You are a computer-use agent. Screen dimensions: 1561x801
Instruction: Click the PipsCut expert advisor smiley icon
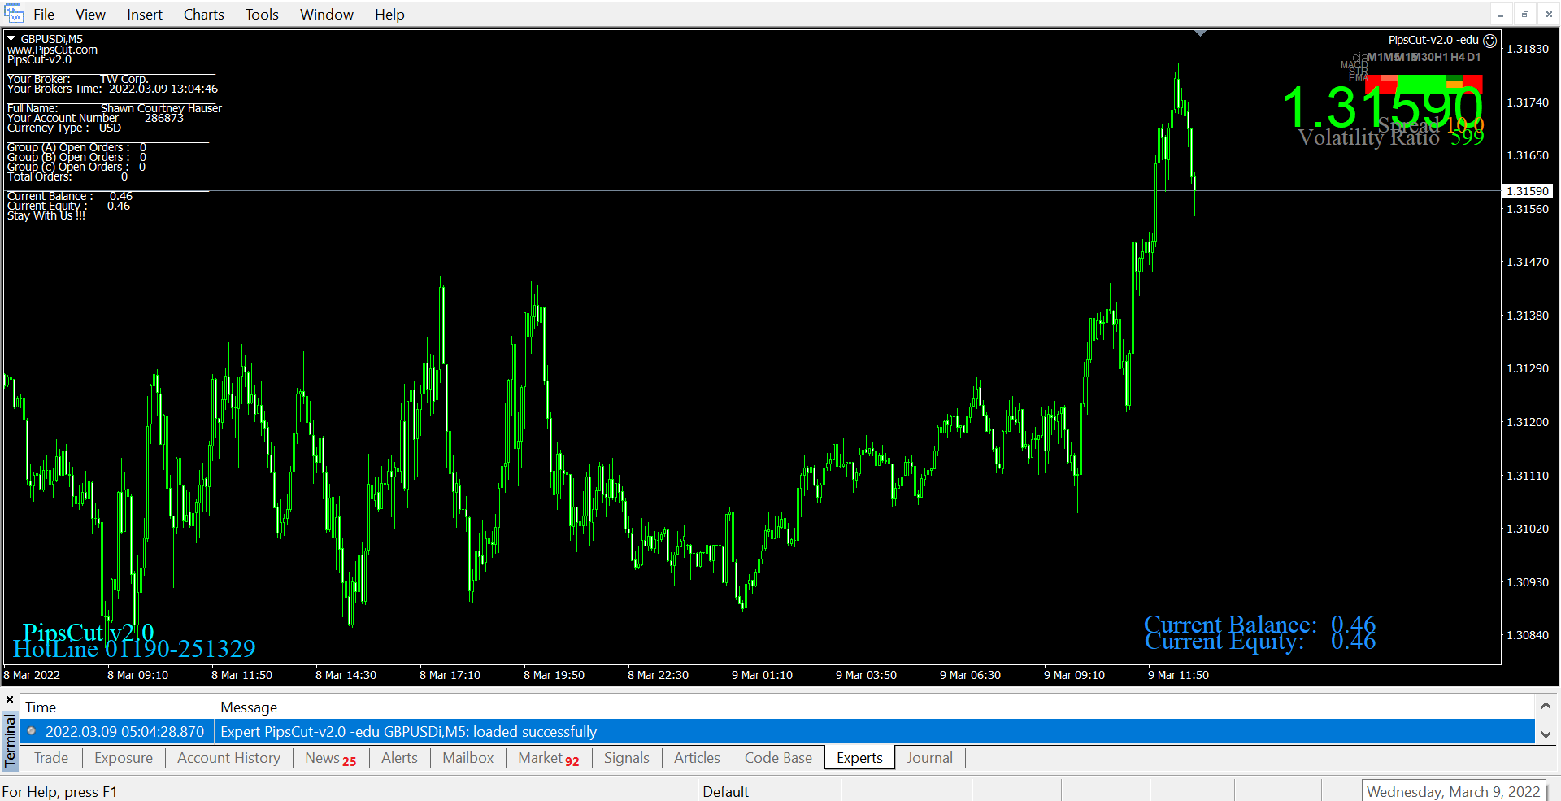(1489, 41)
